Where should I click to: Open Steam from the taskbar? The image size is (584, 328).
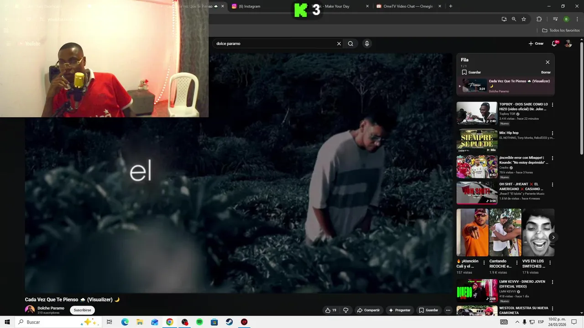[229, 322]
